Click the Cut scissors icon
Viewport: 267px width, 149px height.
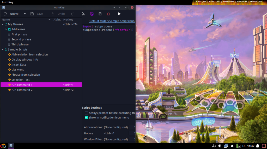coord(83,14)
